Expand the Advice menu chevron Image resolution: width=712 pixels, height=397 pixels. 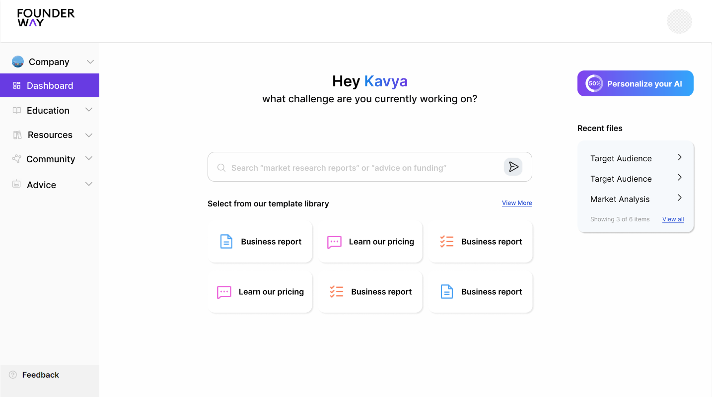89,184
